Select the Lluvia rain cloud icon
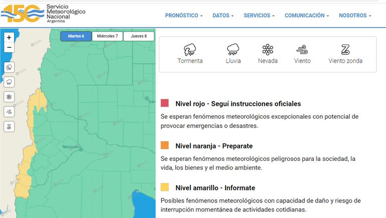 (233, 50)
